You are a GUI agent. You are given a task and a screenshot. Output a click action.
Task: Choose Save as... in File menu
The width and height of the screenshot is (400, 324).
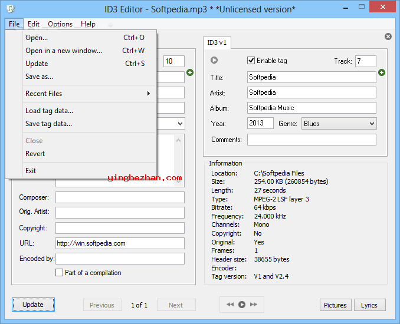point(88,77)
